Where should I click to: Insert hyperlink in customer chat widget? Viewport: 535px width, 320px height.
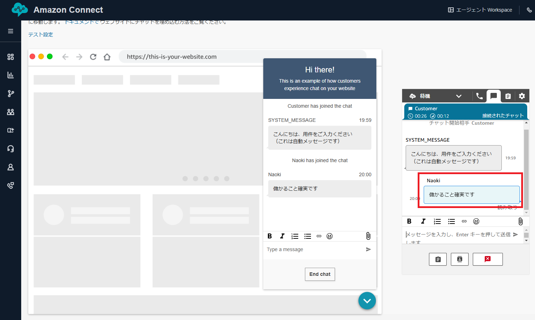319,236
